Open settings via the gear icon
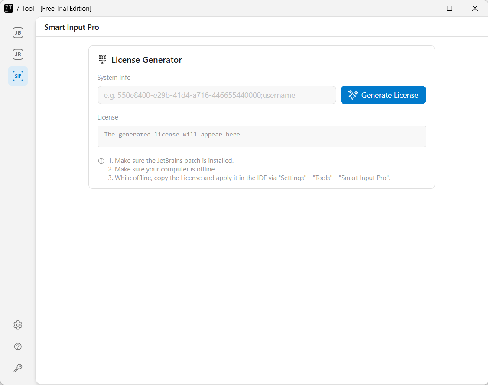 tap(18, 325)
